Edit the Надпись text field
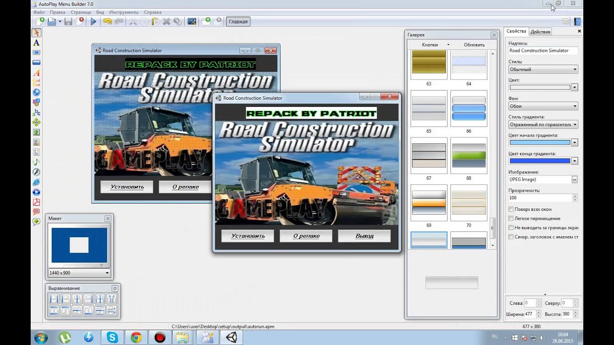 [543, 50]
